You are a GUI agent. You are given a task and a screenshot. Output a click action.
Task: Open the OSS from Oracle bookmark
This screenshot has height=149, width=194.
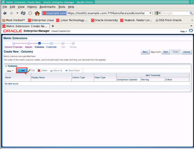(168, 20)
